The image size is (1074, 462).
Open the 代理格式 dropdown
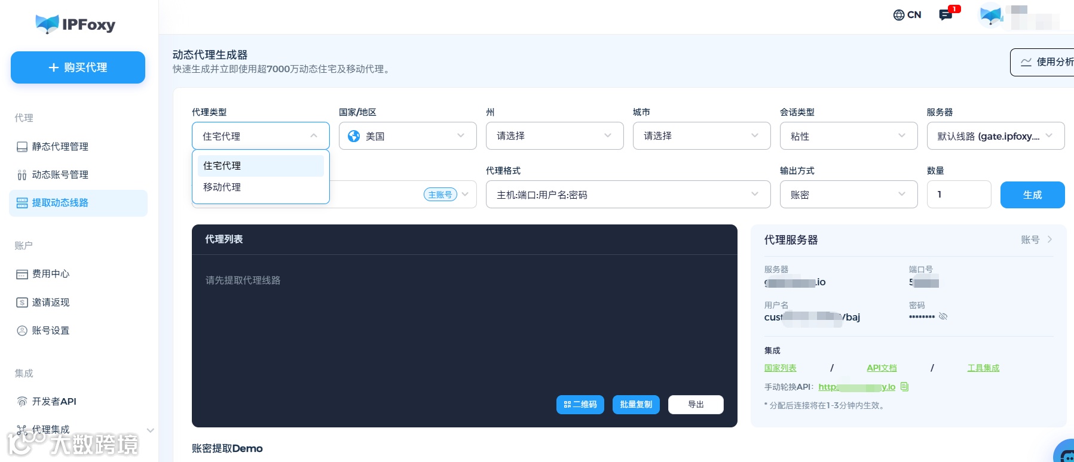coord(628,195)
